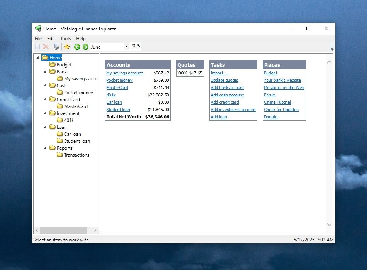Select the MasterCard folder icon in the tree
367x270 pixels.
[60, 106]
